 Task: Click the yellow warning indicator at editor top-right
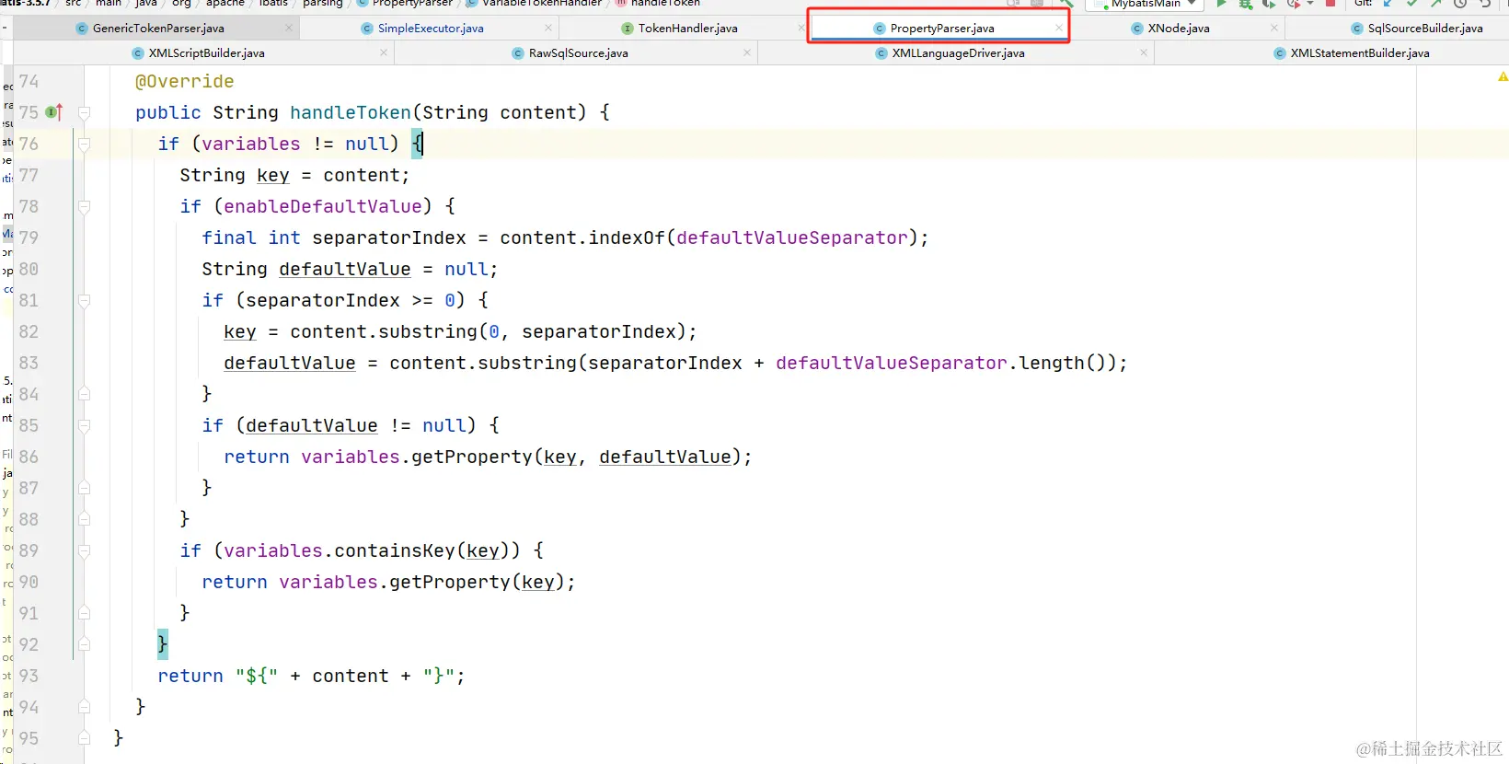[1503, 76]
